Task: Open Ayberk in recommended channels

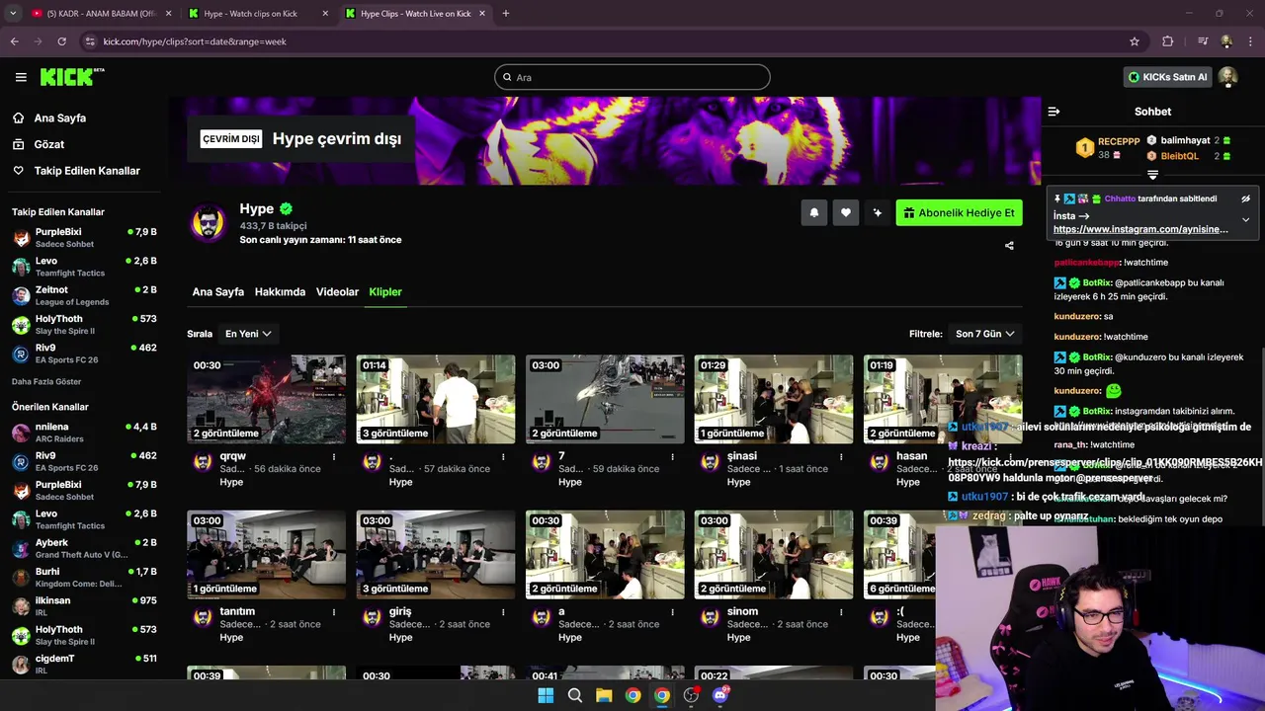Action: 84,548
